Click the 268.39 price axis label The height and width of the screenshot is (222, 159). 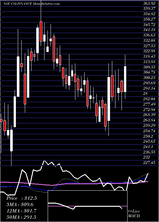tap(149, 115)
